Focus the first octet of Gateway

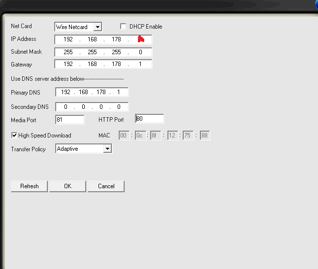[68, 65]
